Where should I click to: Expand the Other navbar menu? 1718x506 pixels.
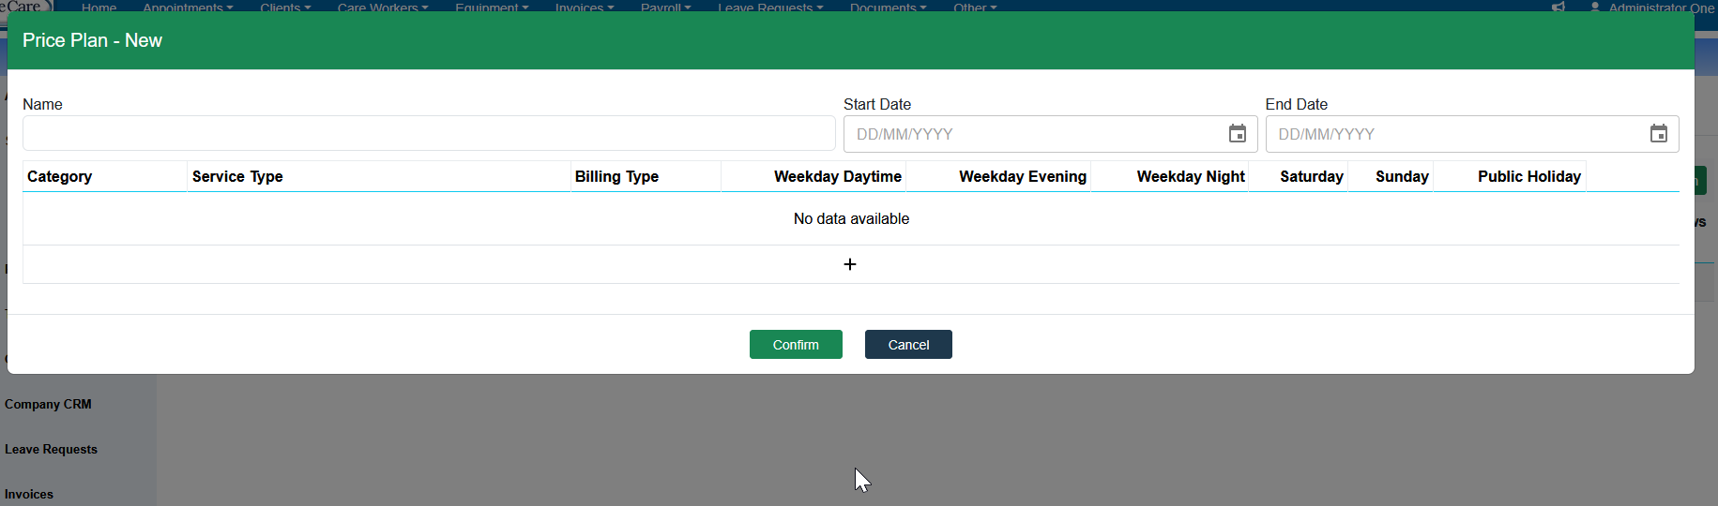click(x=975, y=7)
